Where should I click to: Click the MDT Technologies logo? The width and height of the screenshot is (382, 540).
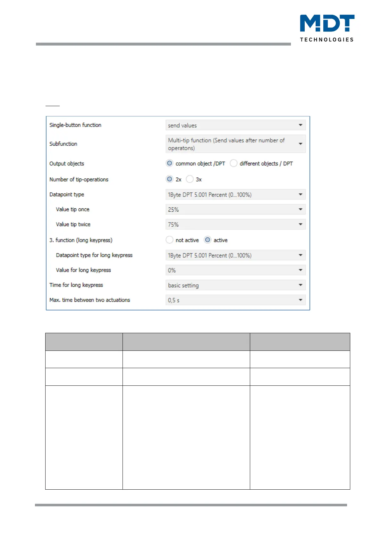coord(327,28)
